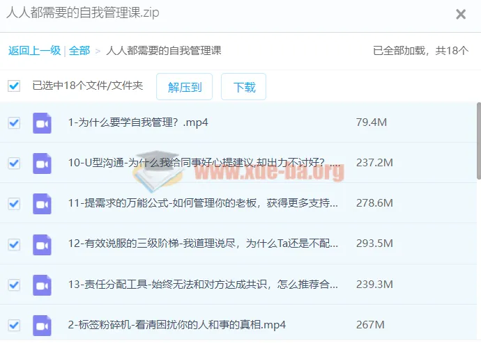Click the 293.5M file size
Image resolution: width=481 pixels, height=343 pixels.
click(x=374, y=244)
